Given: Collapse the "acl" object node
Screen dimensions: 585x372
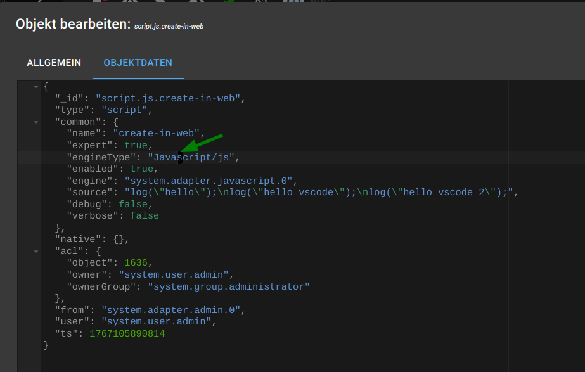Looking at the screenshot, I should tap(35, 250).
